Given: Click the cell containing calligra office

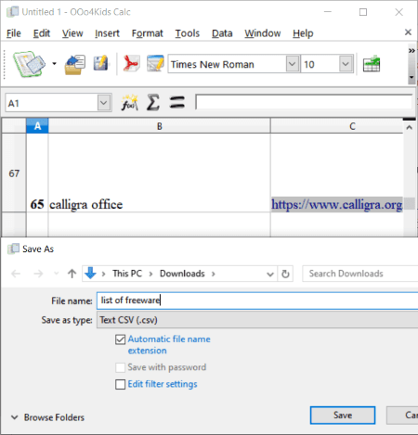Looking at the screenshot, I should (x=159, y=173).
